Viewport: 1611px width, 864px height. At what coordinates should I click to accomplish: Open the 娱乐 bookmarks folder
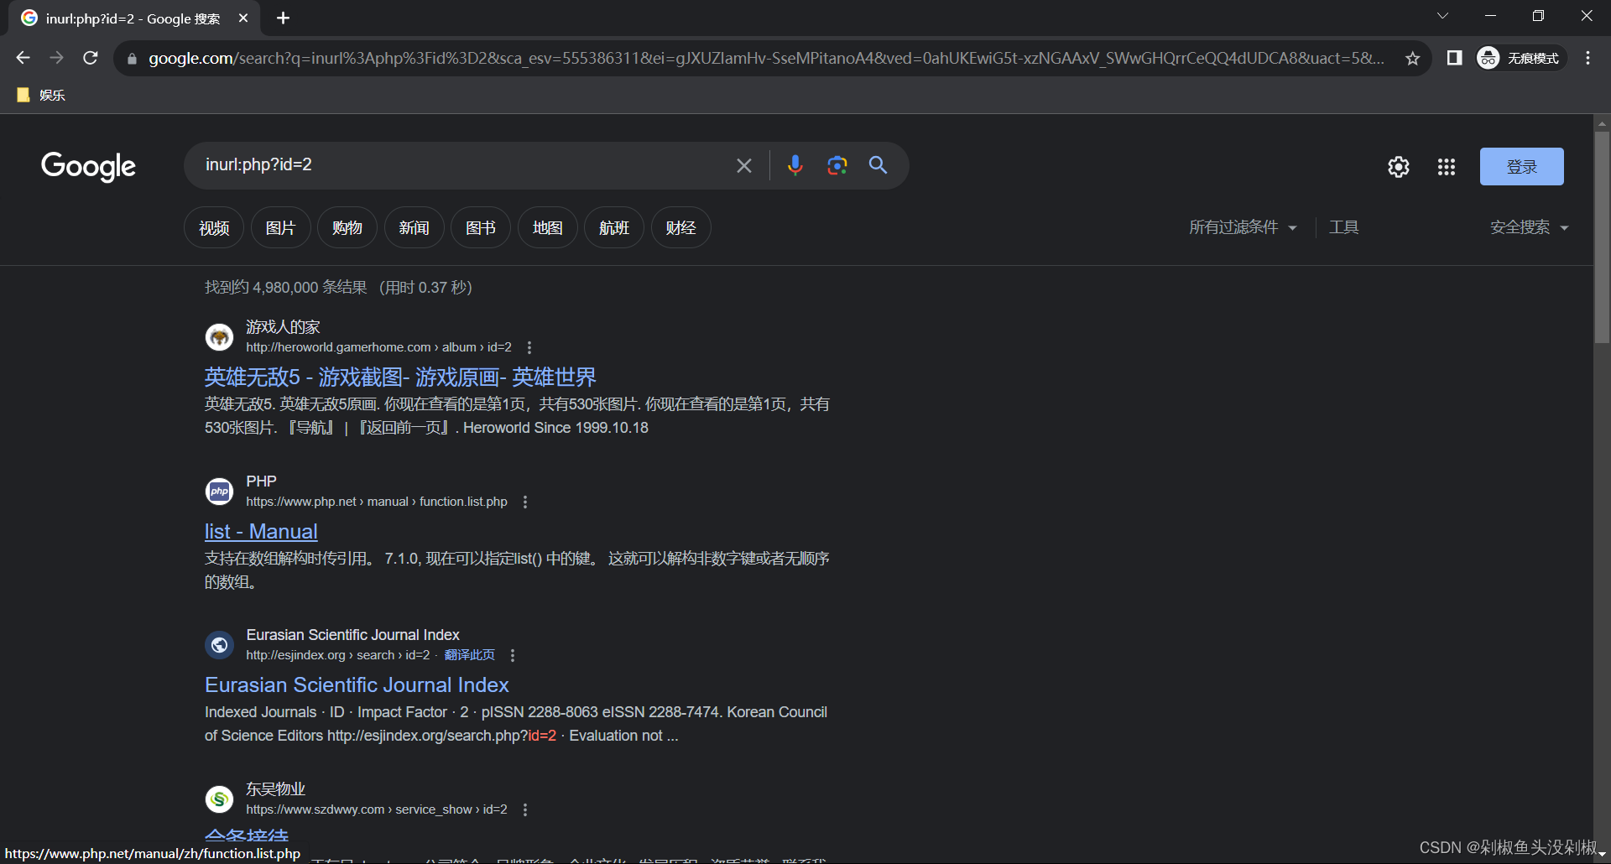41,95
